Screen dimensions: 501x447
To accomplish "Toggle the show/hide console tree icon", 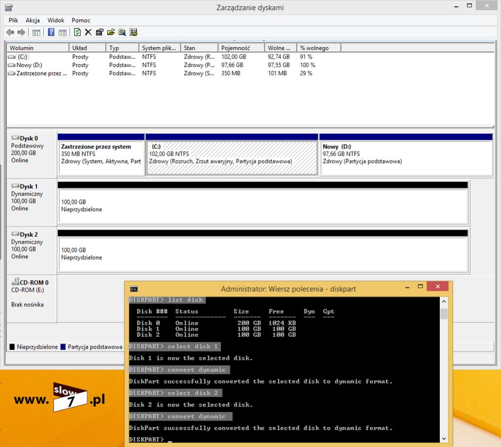I will [x=36, y=32].
